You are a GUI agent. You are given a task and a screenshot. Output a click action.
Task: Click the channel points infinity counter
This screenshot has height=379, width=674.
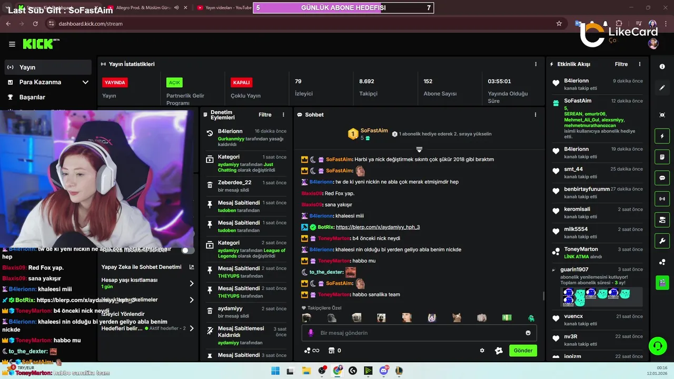312,351
